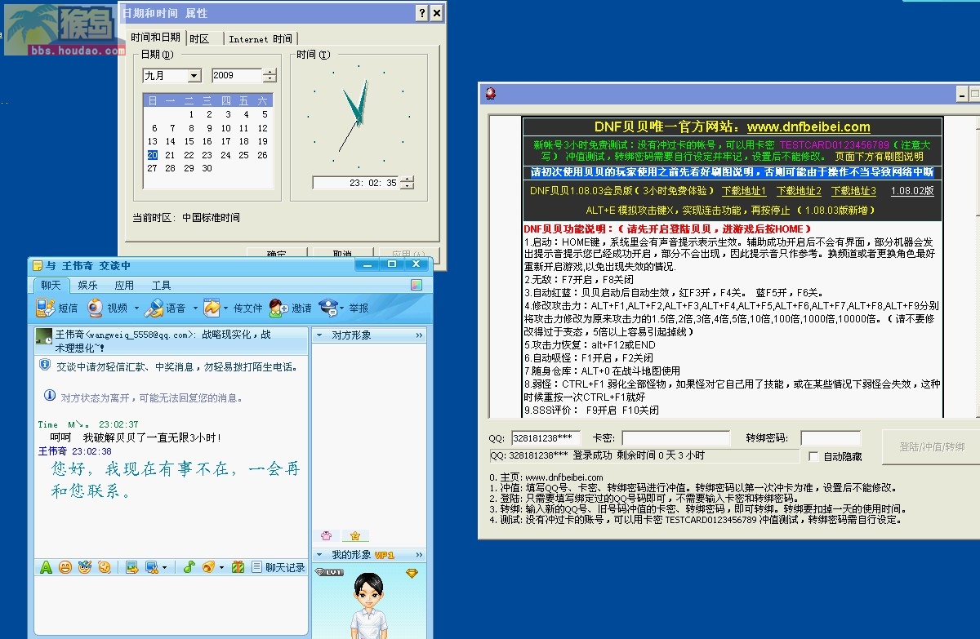The width and height of the screenshot is (980, 639).
Task: Click the 转绑密码 password field
Action: pos(831,438)
